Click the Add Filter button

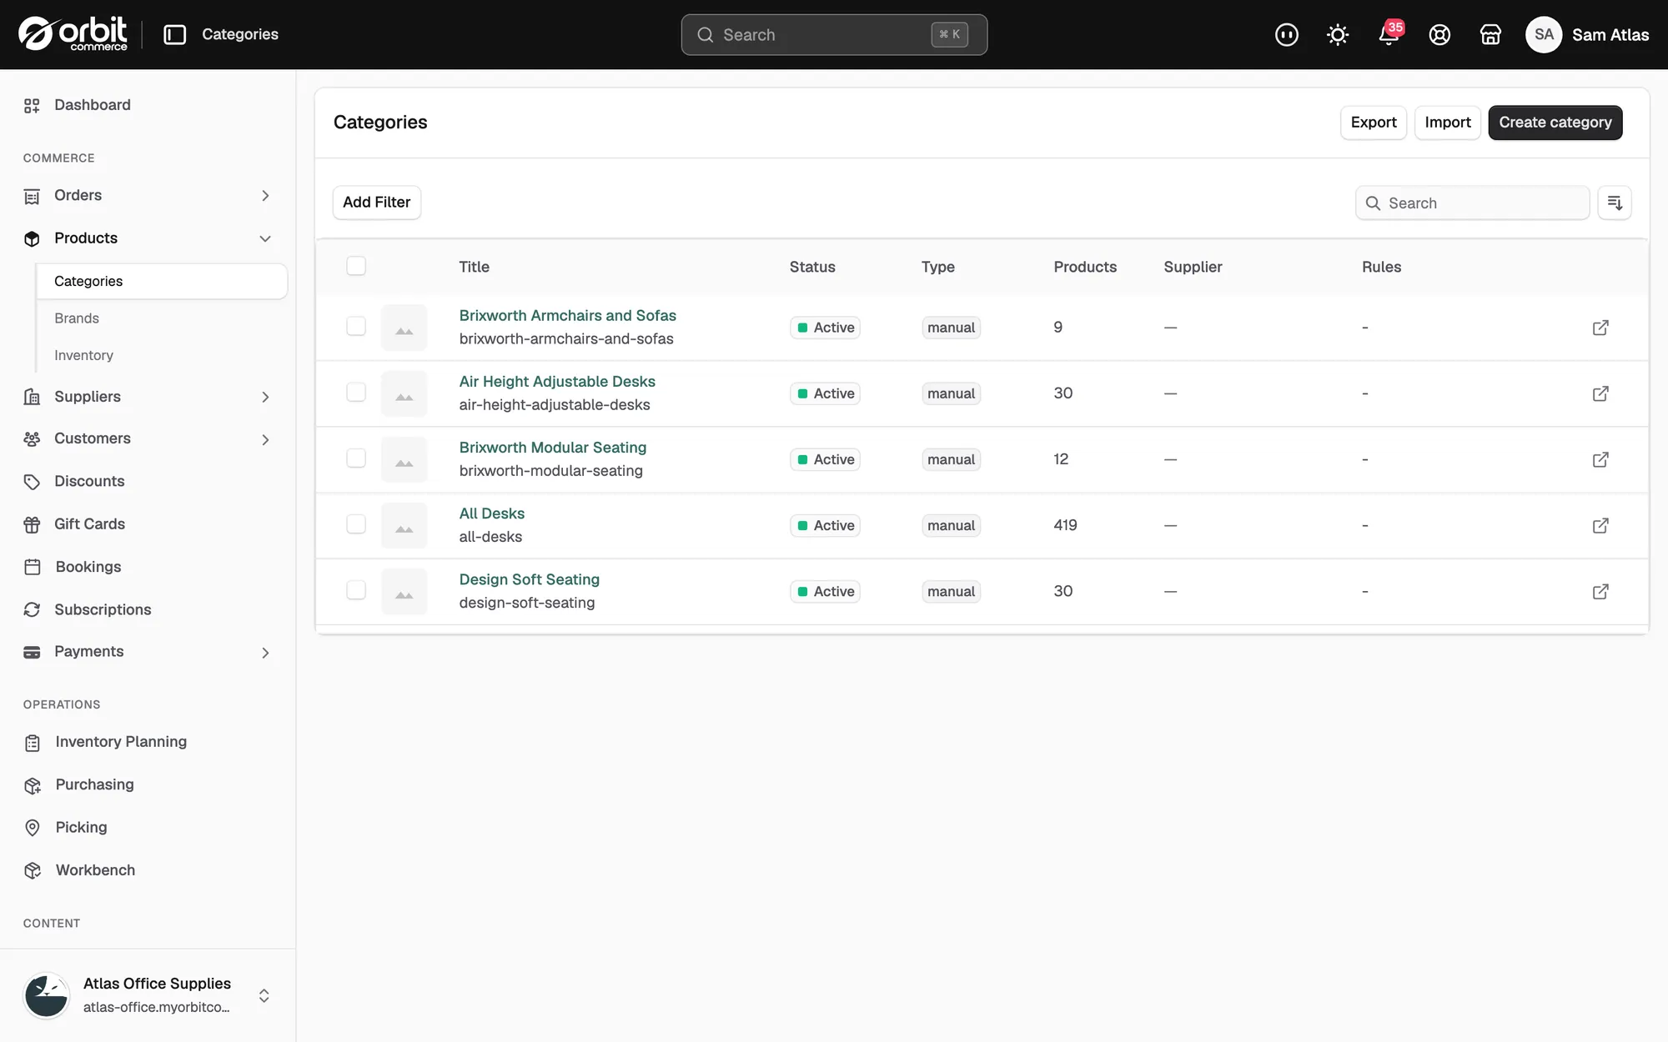376,203
